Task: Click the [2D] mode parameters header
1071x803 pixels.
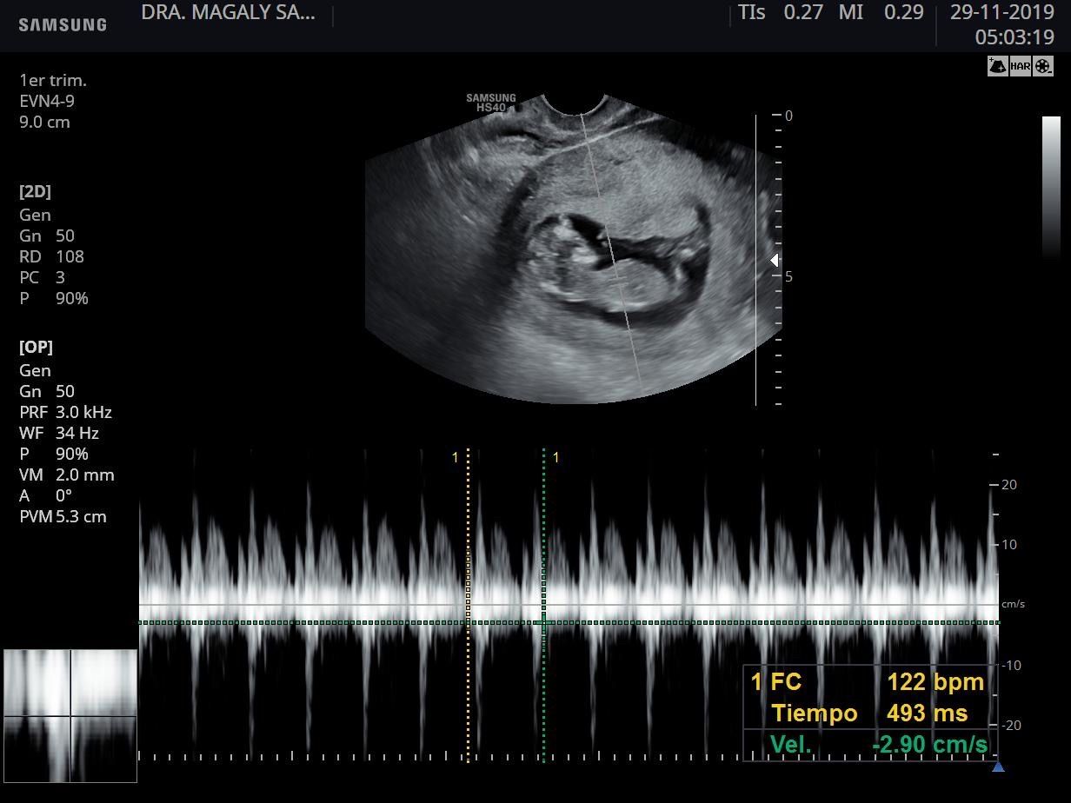Action: click(x=35, y=192)
